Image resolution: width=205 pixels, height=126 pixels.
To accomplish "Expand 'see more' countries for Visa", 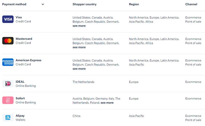I will coord(79,26).
